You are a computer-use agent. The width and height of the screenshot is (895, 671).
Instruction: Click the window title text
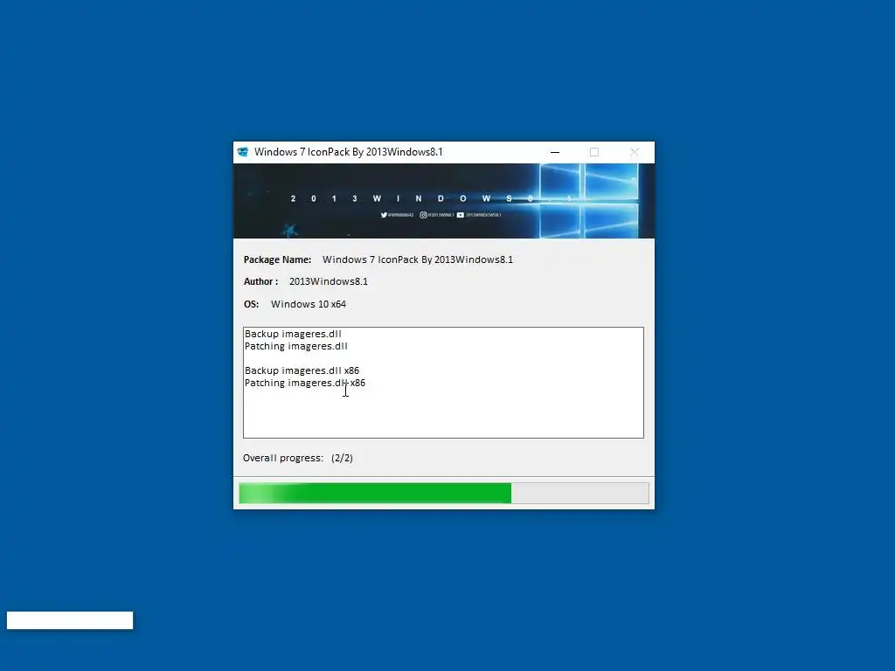click(x=348, y=152)
